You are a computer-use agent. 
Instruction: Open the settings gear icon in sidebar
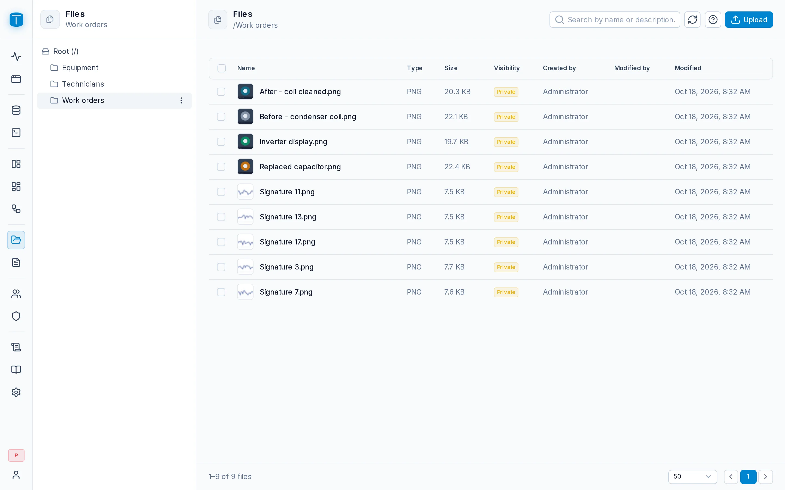coord(16,392)
